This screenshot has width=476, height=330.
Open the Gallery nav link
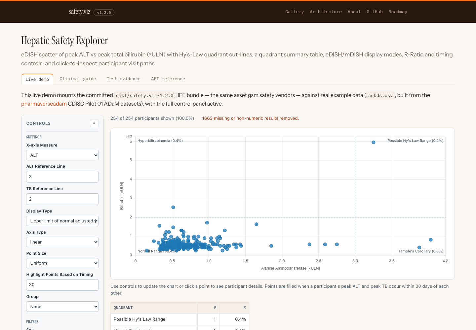coord(295,12)
